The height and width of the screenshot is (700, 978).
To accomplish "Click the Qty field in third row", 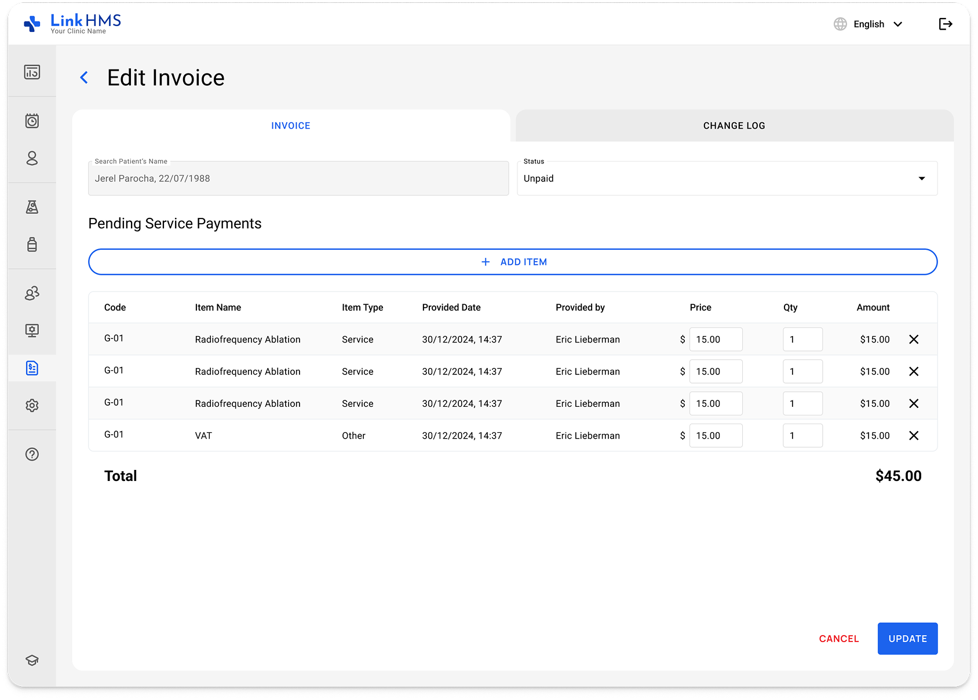I will (x=802, y=403).
